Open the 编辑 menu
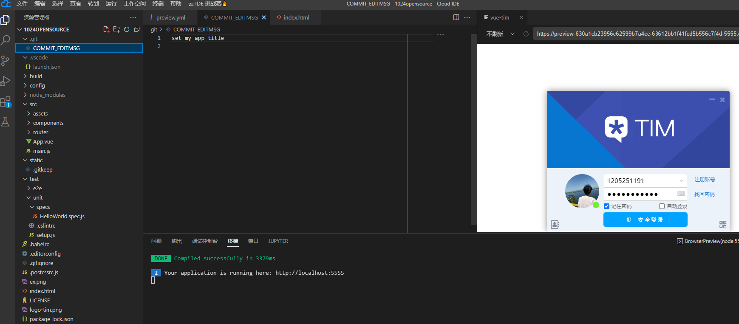 tap(40, 3)
